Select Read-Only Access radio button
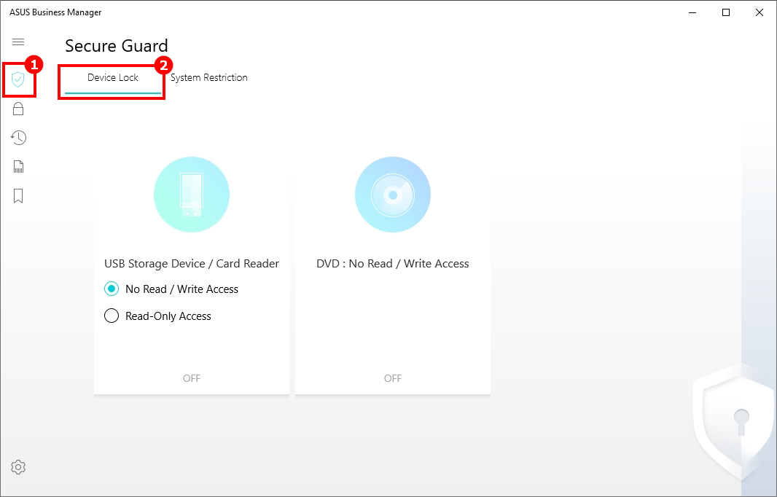Image resolution: width=777 pixels, height=497 pixels. tap(112, 316)
